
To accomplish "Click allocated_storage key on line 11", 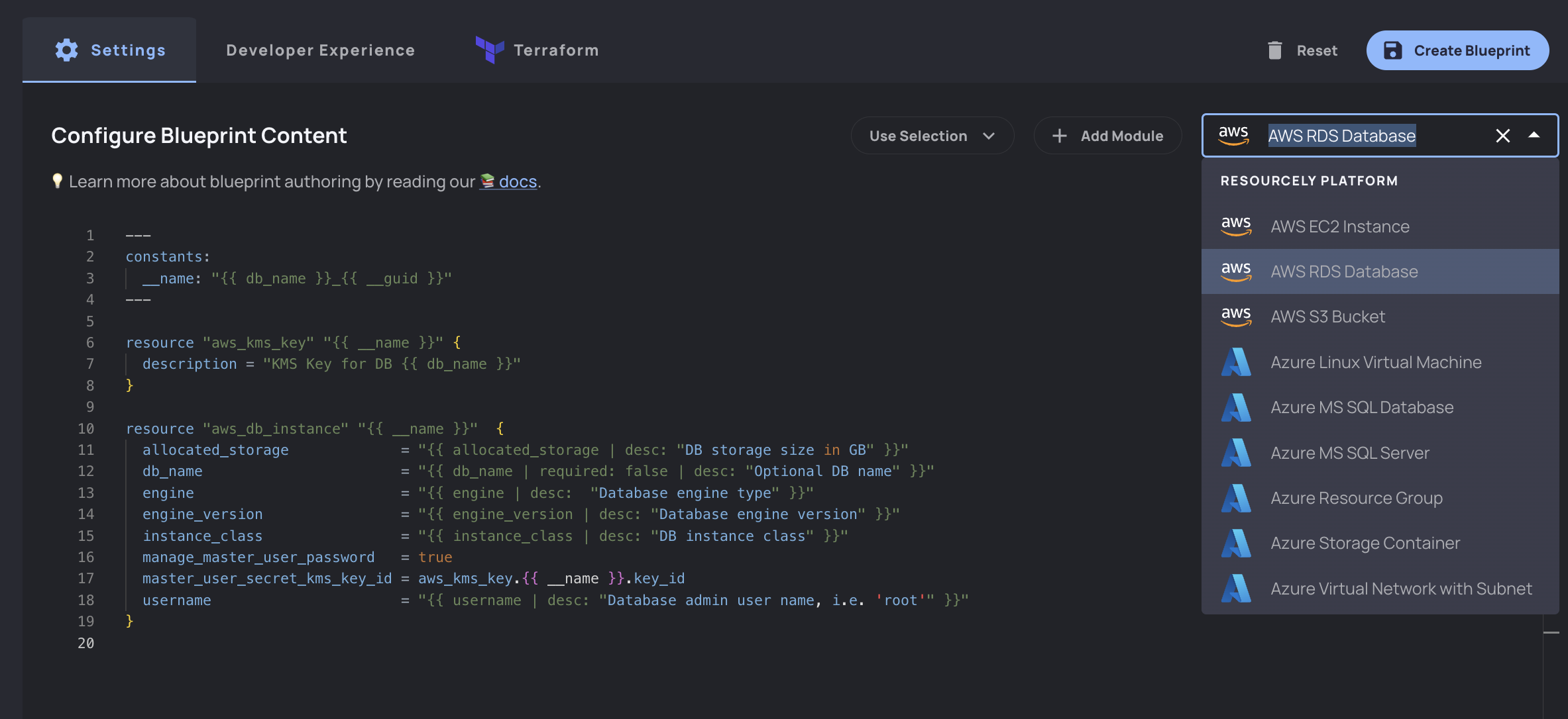I will point(215,450).
